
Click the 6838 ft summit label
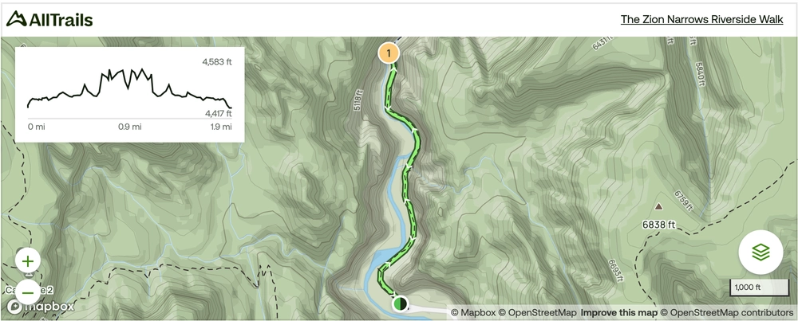pyautogui.click(x=658, y=224)
